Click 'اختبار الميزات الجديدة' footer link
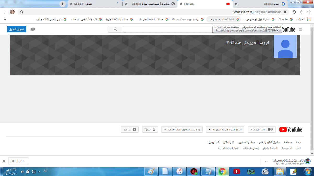Screen dimensions: 314x176 tap(229, 148)
